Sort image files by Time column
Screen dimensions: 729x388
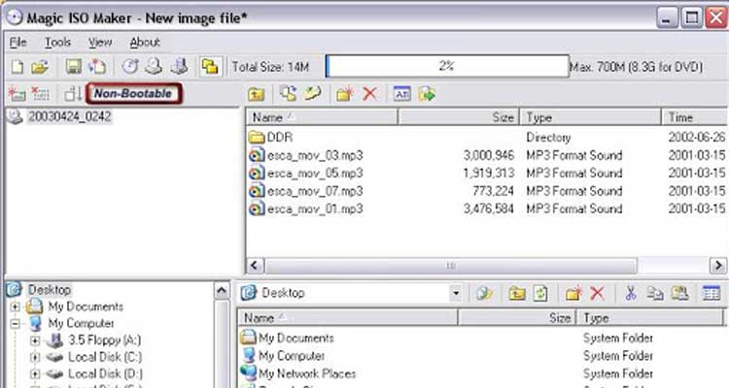tap(695, 117)
